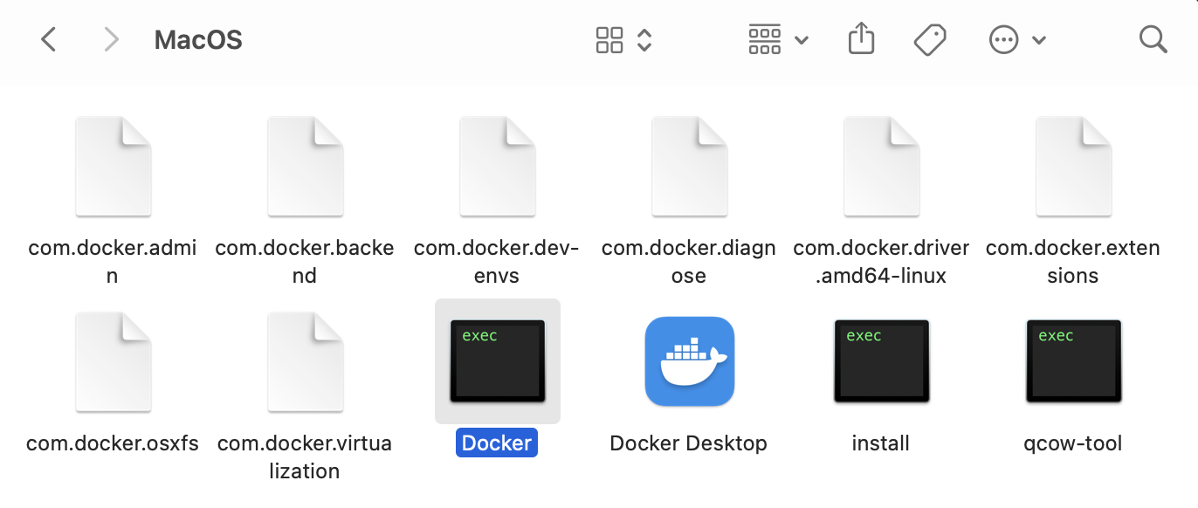Image resolution: width=1198 pixels, height=508 pixels.
Task: Click the com.docker.driver.amd64-linux file name
Action: pyautogui.click(x=881, y=262)
